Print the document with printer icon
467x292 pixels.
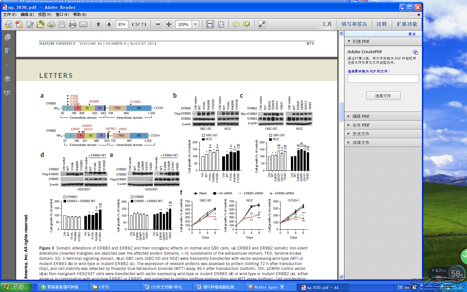[x=73, y=24]
